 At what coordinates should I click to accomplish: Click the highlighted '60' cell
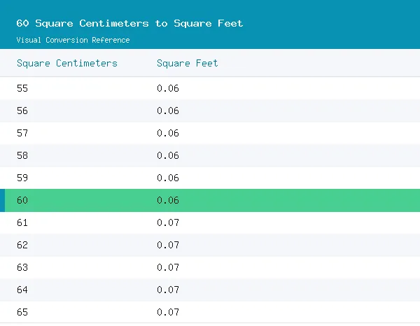pyautogui.click(x=22, y=200)
